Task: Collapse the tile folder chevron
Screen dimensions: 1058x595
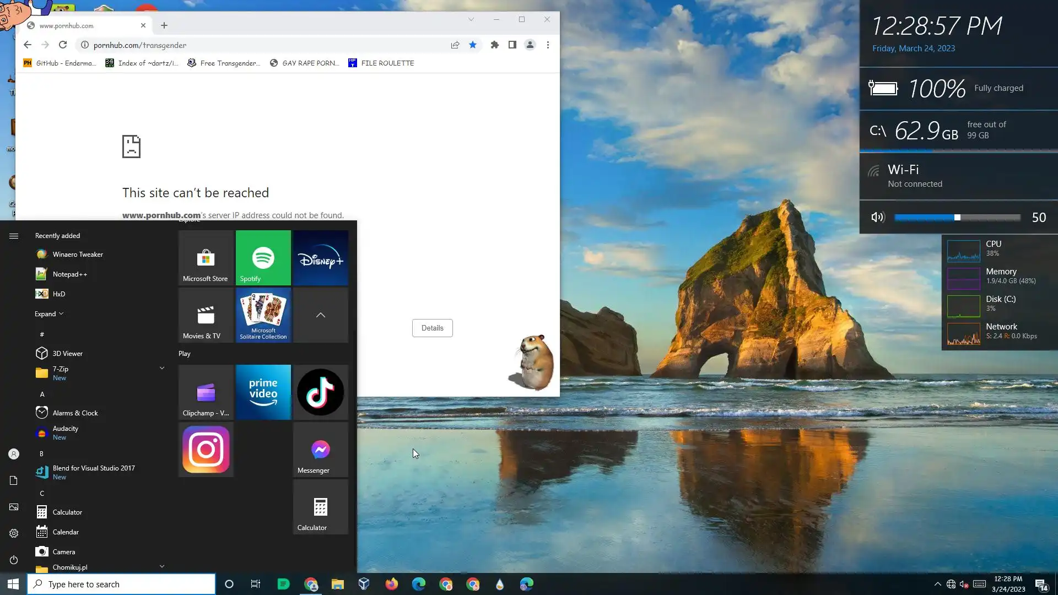Action: 320,315
